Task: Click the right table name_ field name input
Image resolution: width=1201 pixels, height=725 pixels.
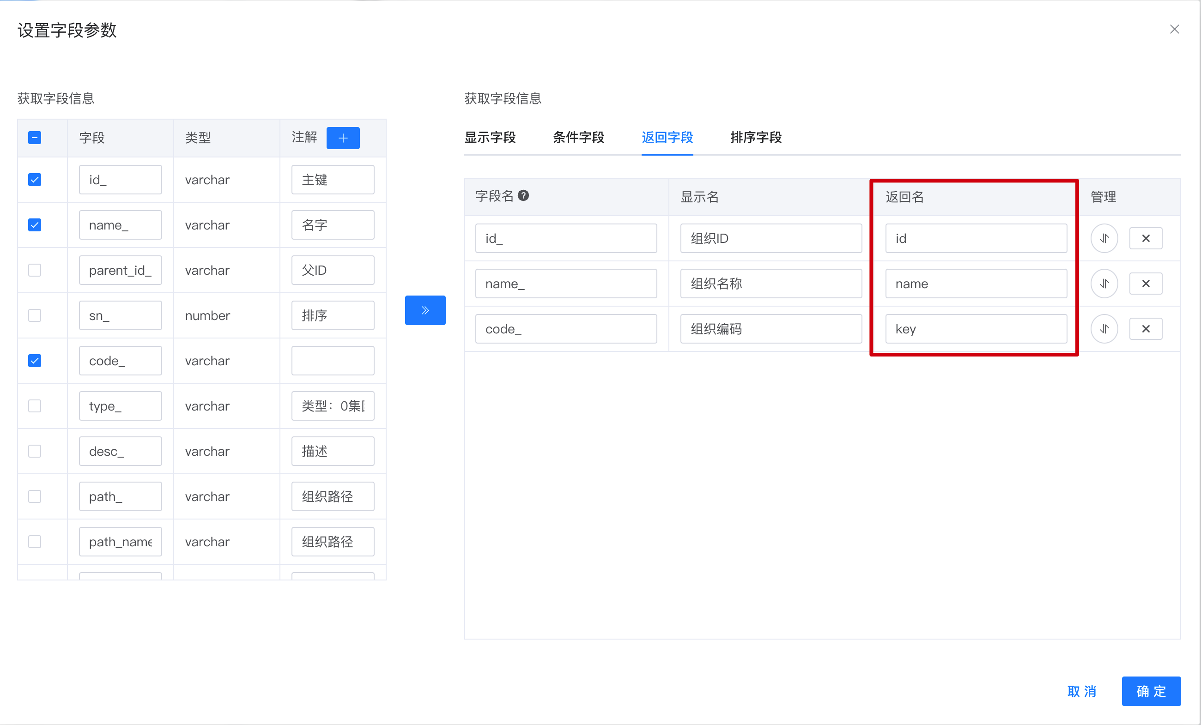Action: (x=566, y=284)
